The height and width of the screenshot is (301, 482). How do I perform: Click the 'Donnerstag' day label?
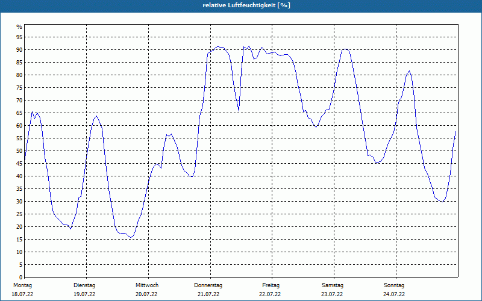208,285
